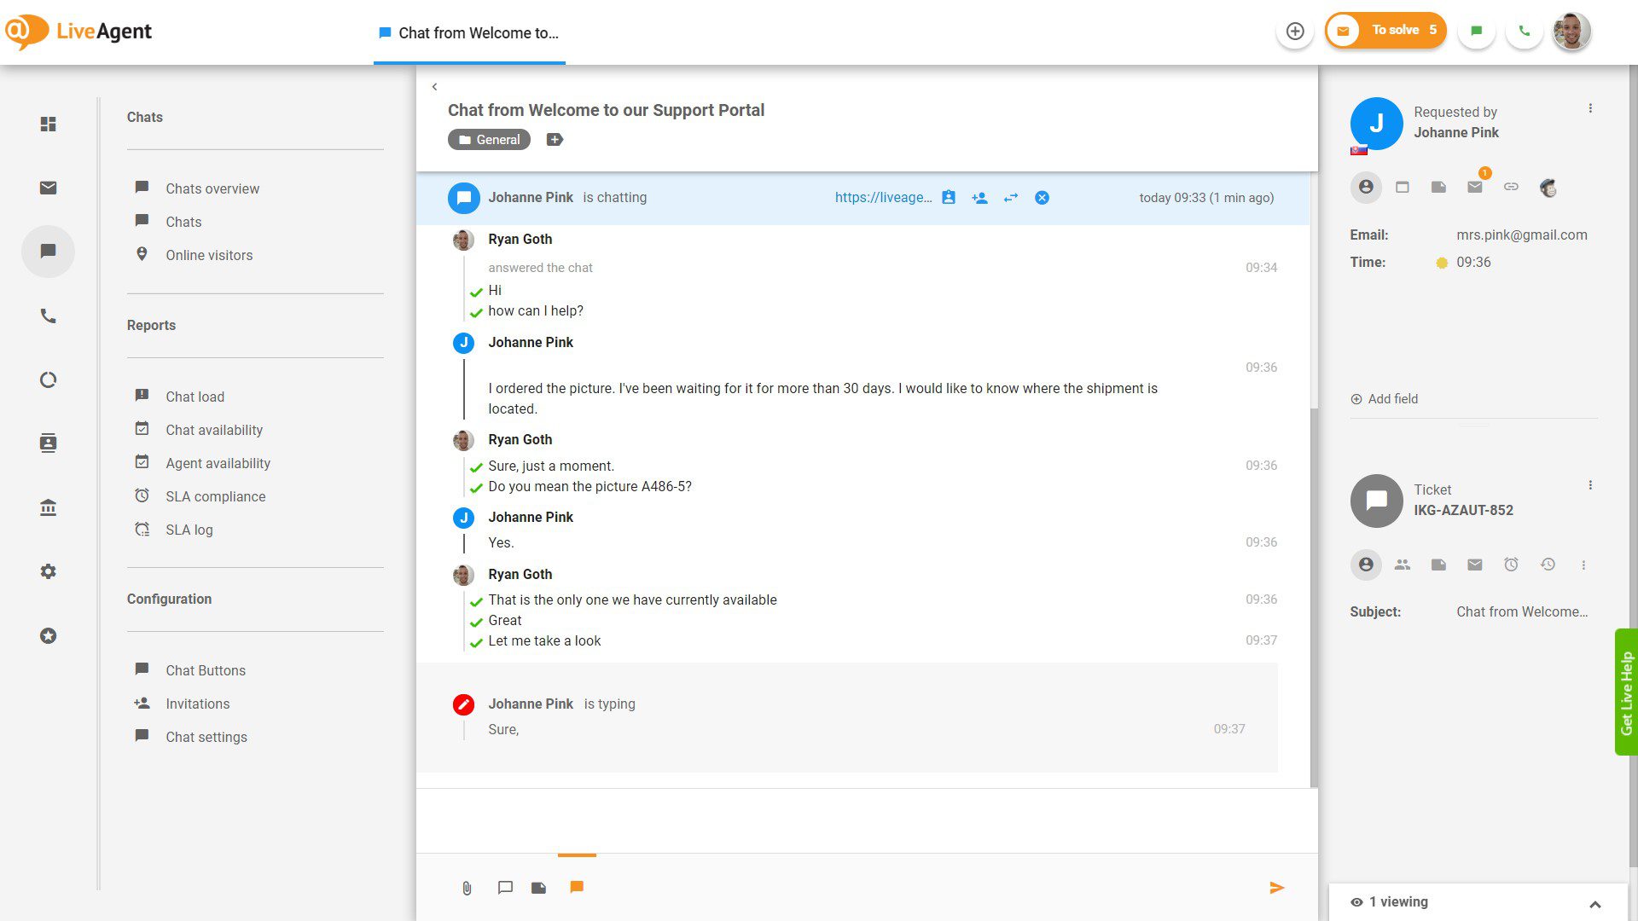
Task: Expand the three-dot menu beside Ticket
Action: point(1590,484)
